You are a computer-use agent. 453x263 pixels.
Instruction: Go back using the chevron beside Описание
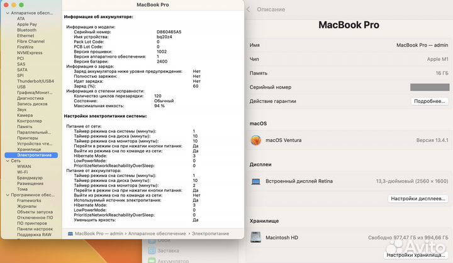[x=248, y=9]
